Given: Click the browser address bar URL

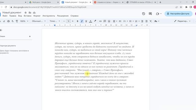Looking at the screenshot, I should (50, 7).
